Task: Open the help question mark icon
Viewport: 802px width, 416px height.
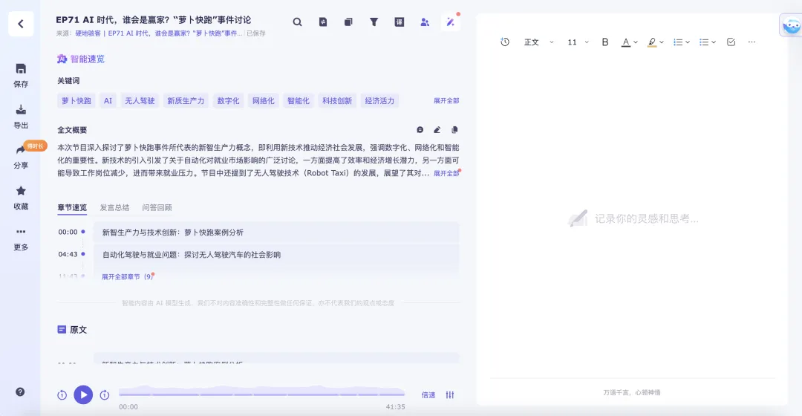Action: (20, 392)
